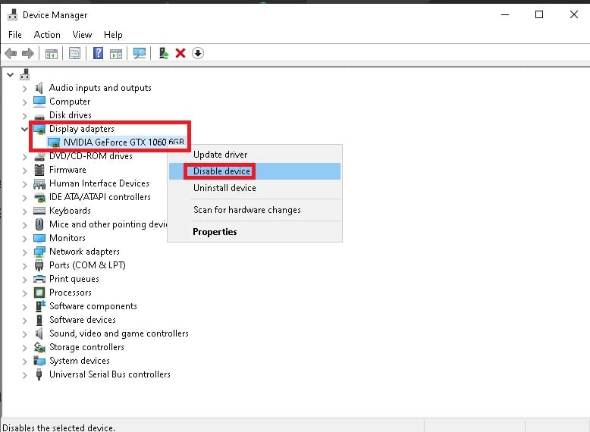
Task: Select IDE ATA/ATAPI controllers label
Action: [x=99, y=197]
